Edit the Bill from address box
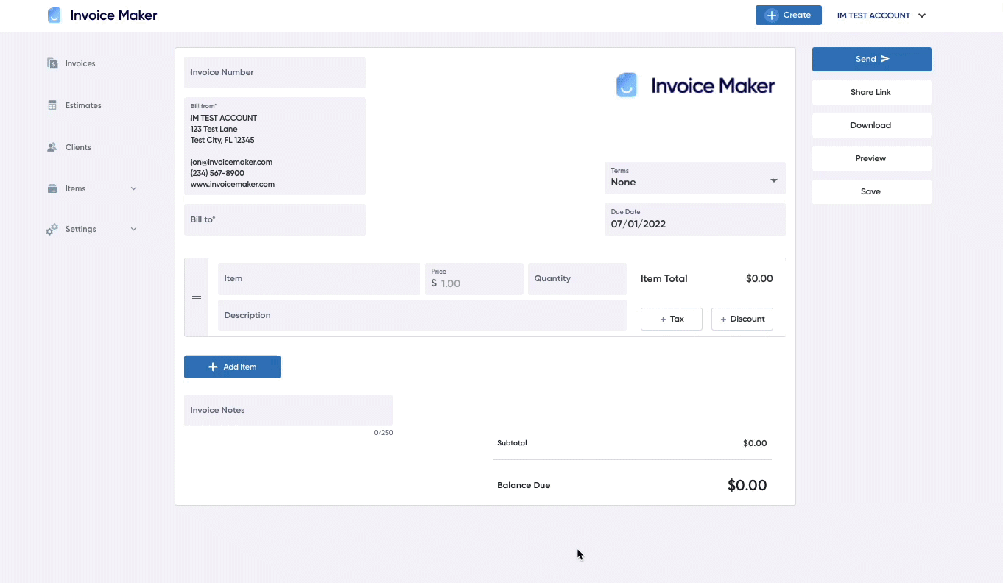Screen dimensions: 1003x583 275,146
